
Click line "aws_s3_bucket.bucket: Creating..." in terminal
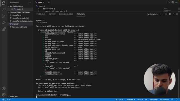(x=53, y=95)
